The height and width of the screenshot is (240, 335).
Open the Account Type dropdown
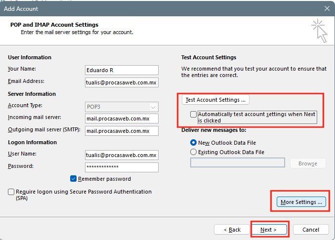click(122, 106)
